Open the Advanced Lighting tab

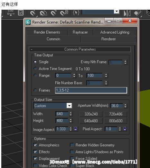point(115,32)
